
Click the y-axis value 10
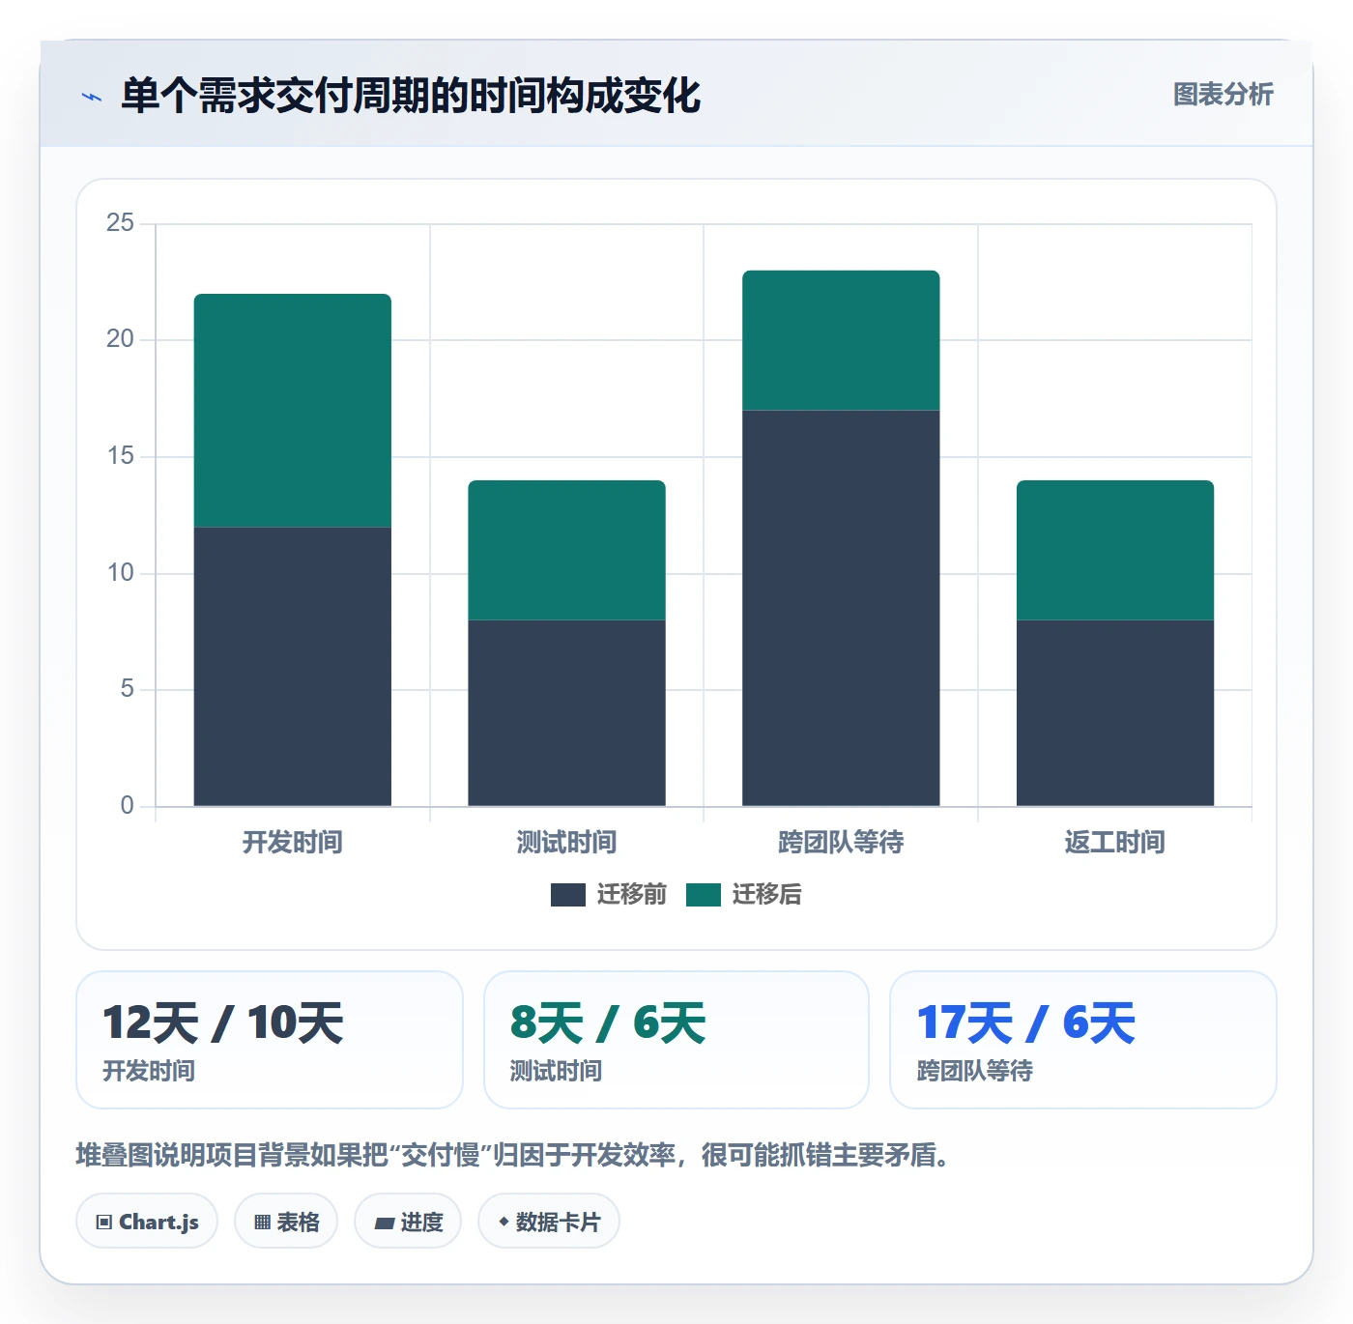pos(120,573)
